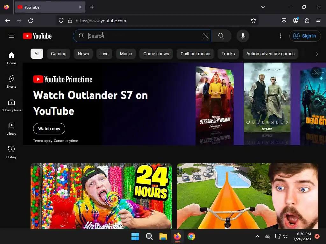The image size is (326, 244).
Task: Dismiss the Primetime banner with X
Action: point(316,72)
